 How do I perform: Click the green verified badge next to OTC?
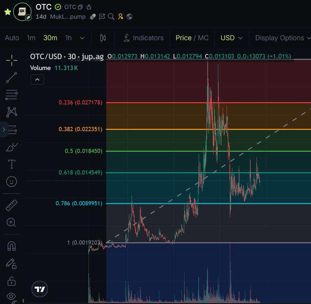pyautogui.click(x=58, y=7)
